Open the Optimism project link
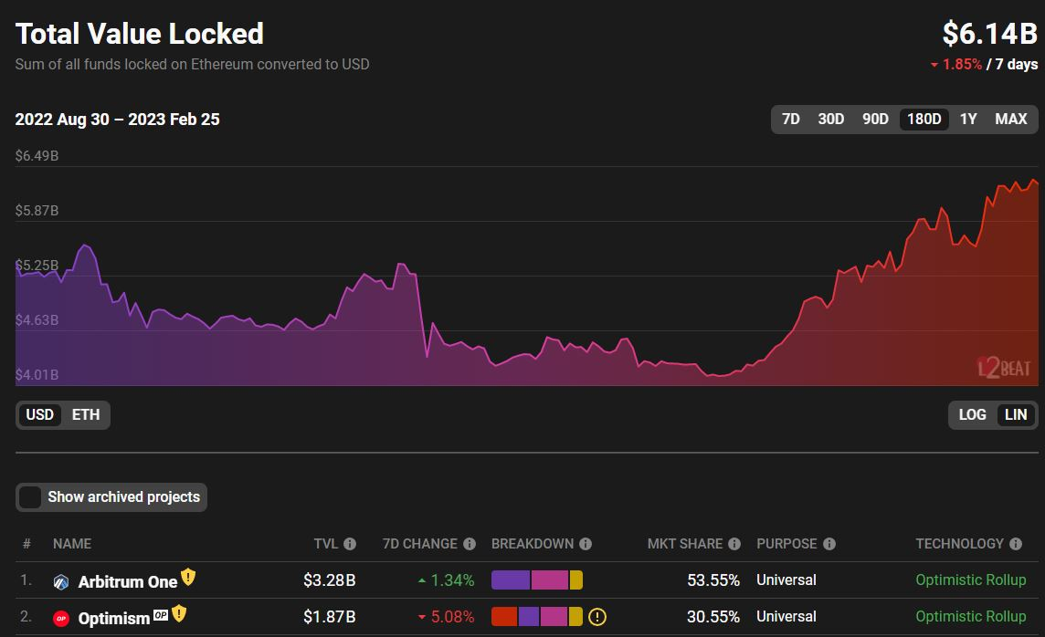 pyautogui.click(x=113, y=618)
